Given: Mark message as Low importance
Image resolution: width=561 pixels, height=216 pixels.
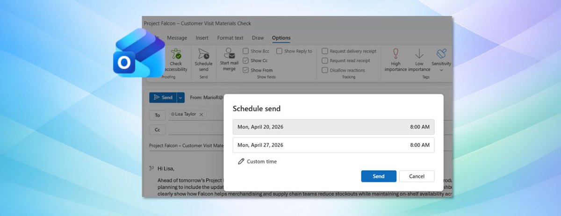Looking at the screenshot, I should (419, 60).
